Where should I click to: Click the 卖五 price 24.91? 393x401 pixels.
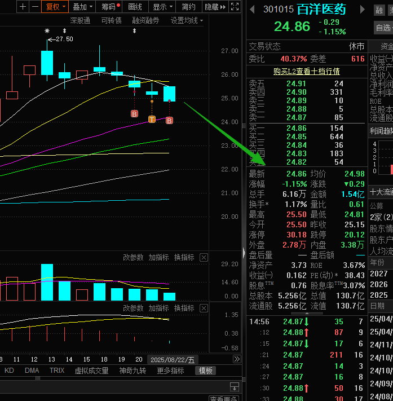click(x=296, y=83)
